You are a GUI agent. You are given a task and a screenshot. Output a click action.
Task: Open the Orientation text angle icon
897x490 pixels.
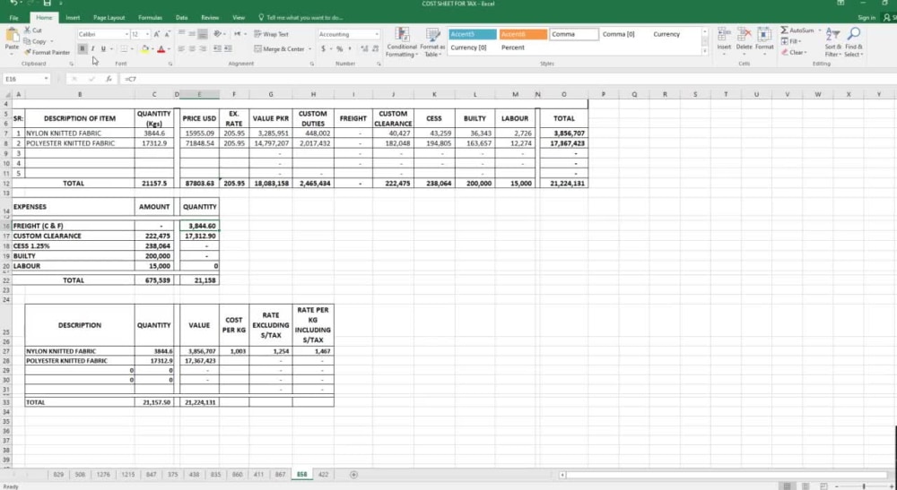pos(217,34)
